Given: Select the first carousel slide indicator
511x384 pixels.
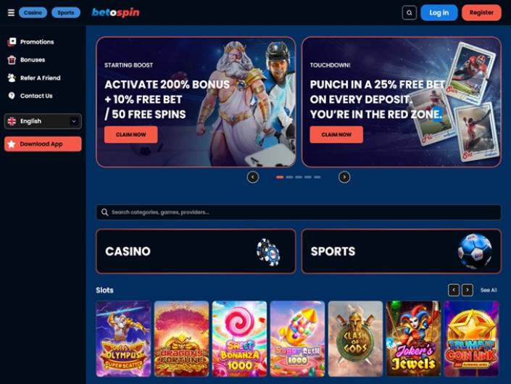Looking at the screenshot, I should [280, 178].
